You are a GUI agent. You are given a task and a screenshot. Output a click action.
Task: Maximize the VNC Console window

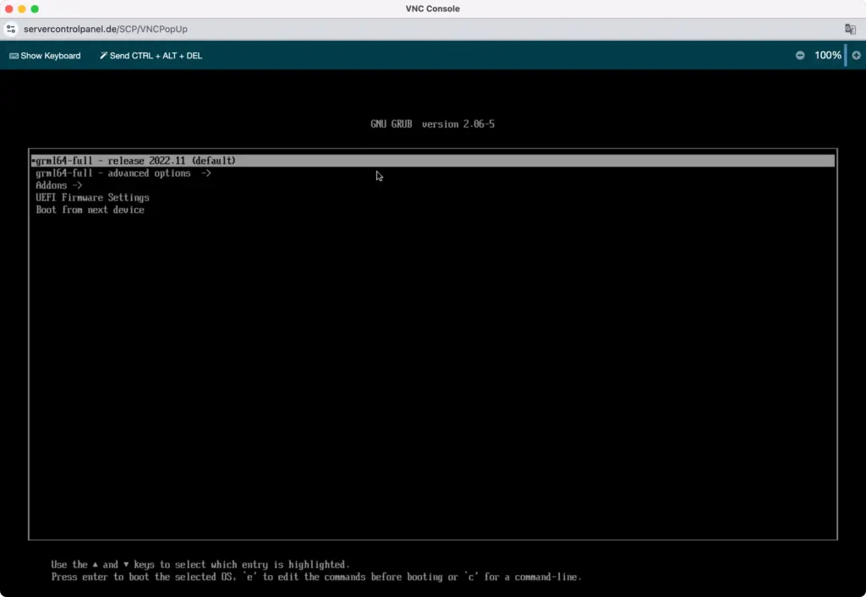click(35, 8)
